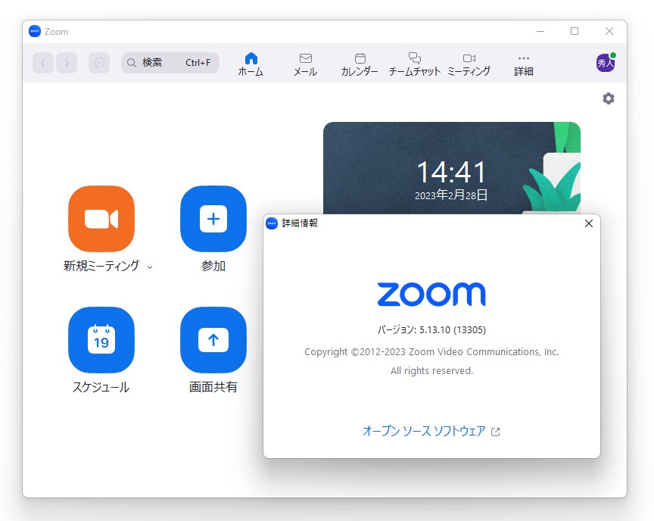Screen dimensions: 654x521
Task: Open チームチャット (Team Chat)
Action: tap(414, 63)
